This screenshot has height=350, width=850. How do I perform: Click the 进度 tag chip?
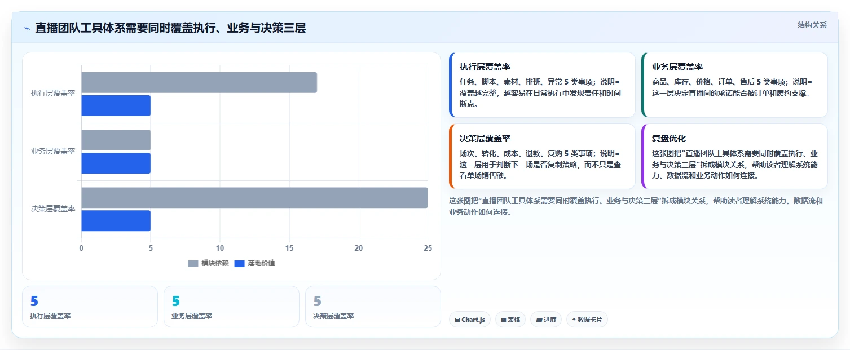click(x=545, y=320)
